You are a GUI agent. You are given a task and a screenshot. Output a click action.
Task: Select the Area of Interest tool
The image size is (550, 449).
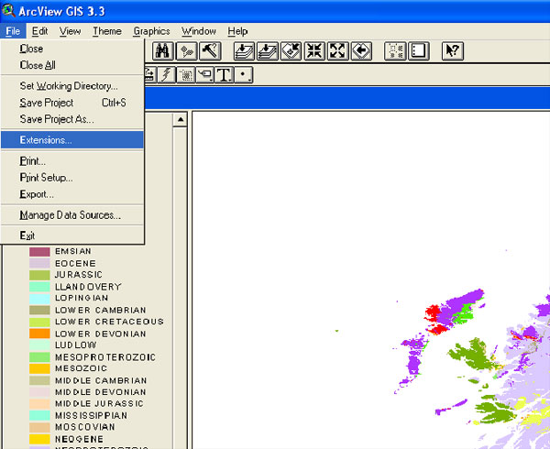click(185, 74)
